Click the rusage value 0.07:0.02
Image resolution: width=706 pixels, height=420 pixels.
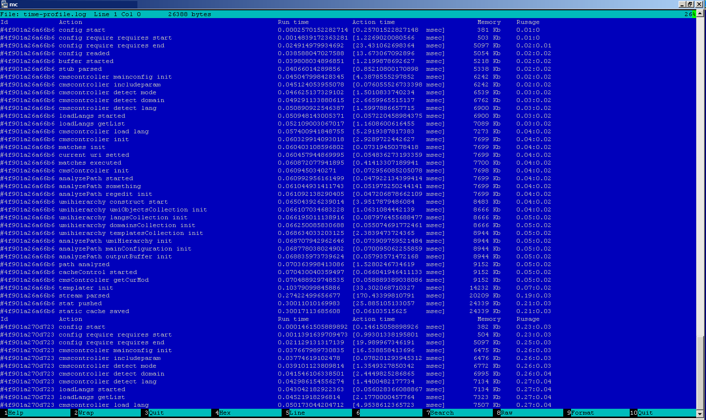[534, 288]
